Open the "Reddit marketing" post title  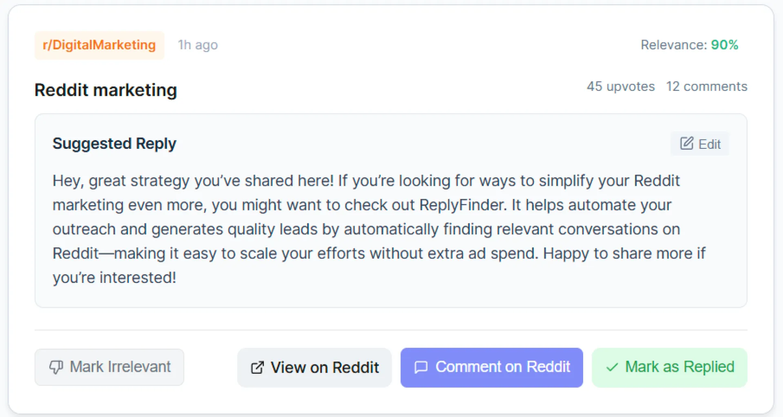(x=106, y=90)
